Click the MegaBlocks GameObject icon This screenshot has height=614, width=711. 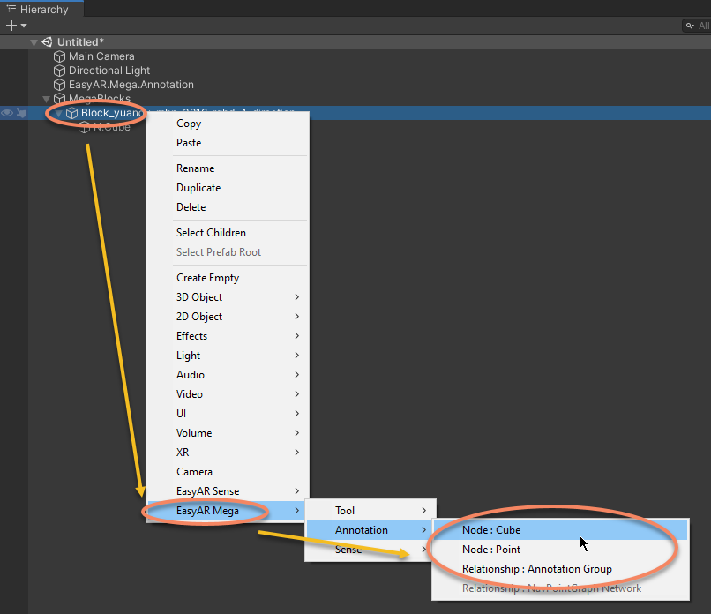(x=59, y=99)
